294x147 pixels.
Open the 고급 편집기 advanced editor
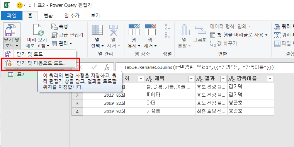point(67,35)
